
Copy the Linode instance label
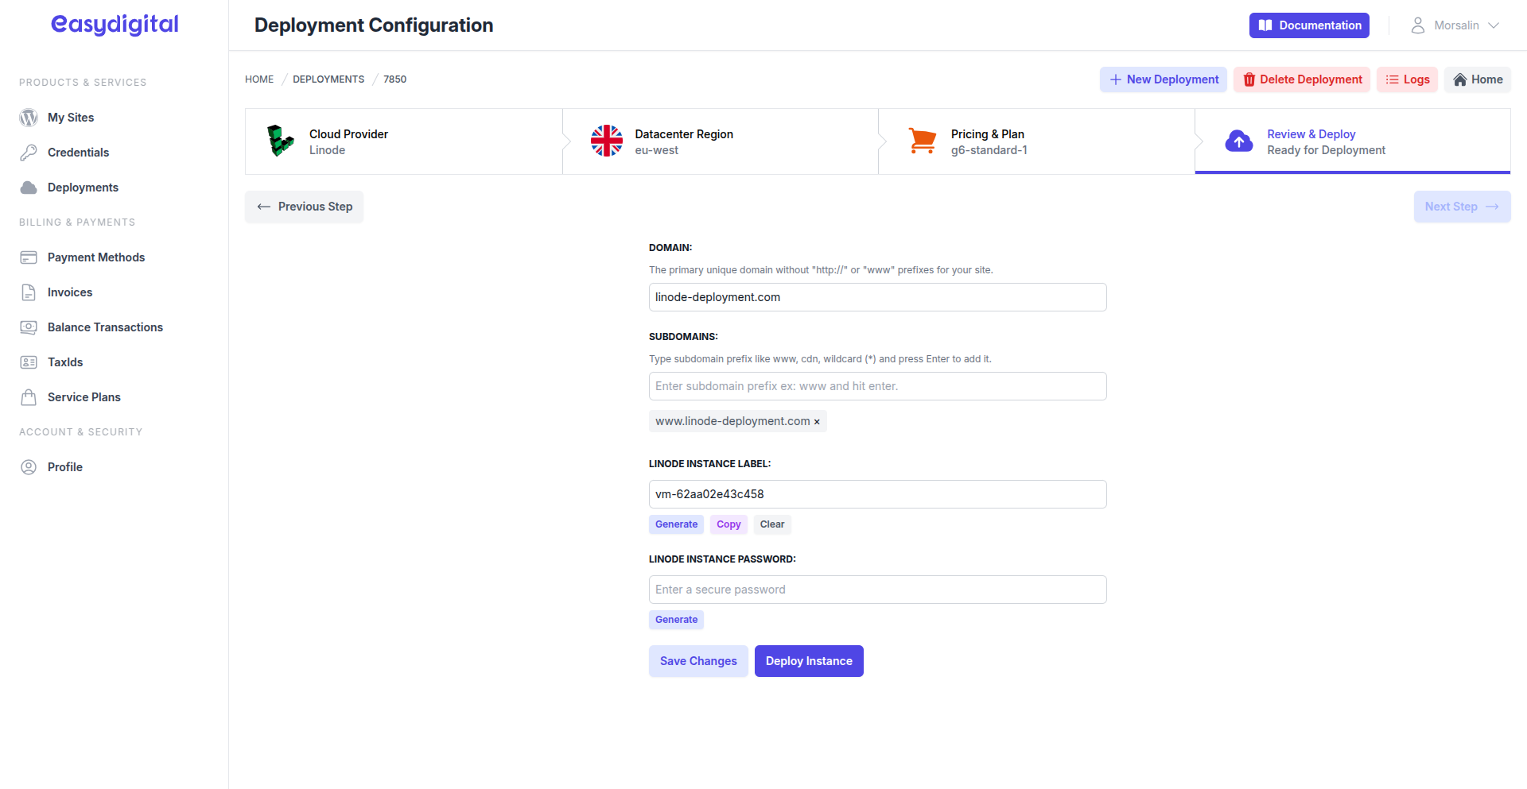tap(728, 524)
